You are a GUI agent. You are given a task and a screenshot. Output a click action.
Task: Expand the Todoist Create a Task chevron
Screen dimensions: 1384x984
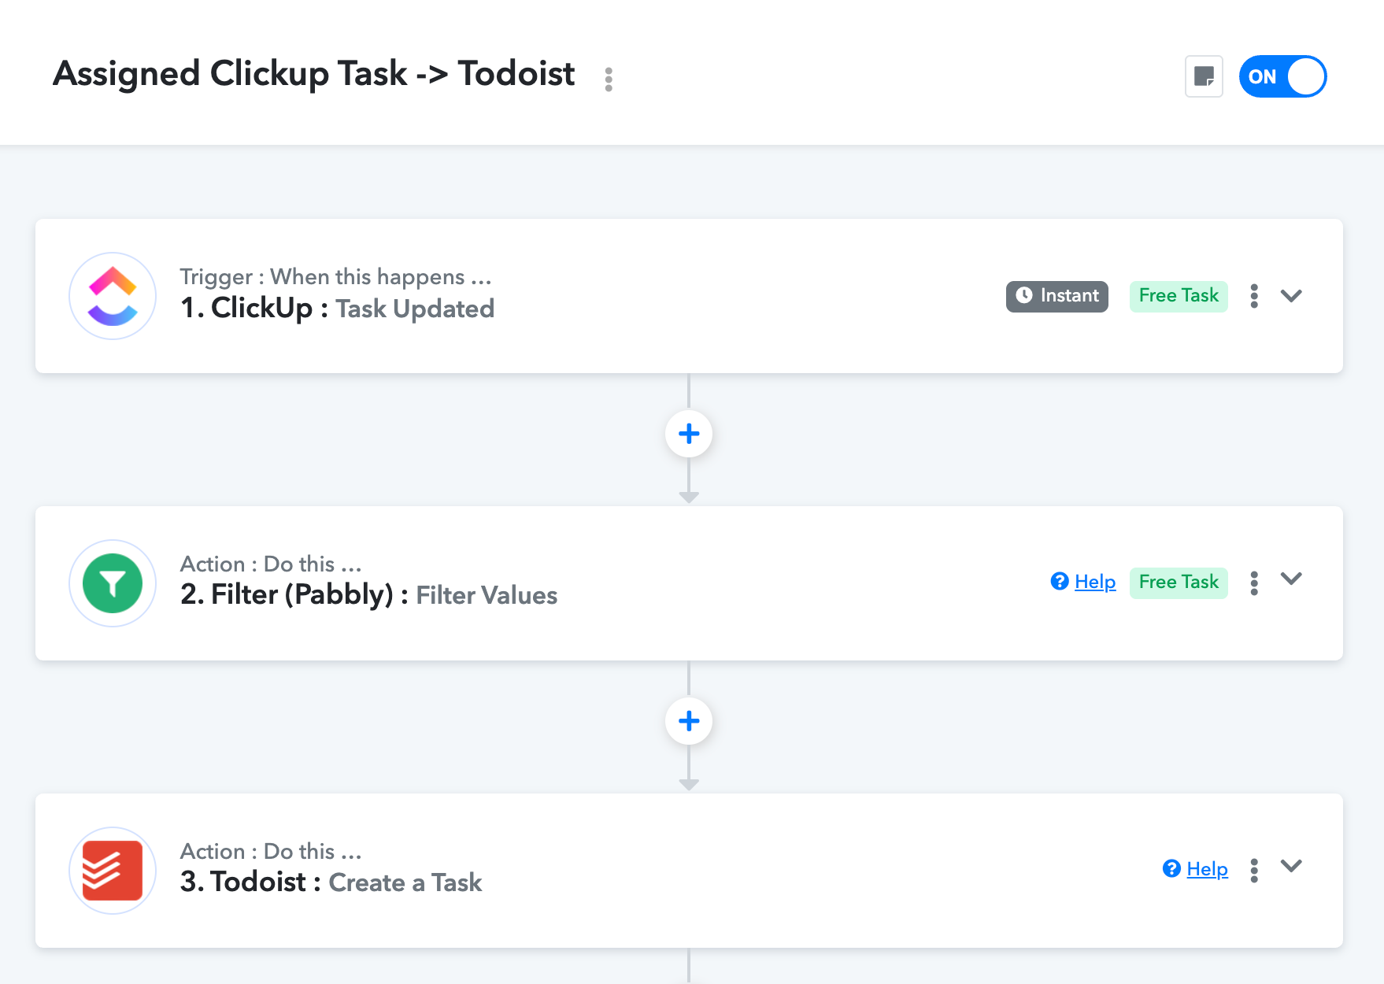click(1291, 866)
